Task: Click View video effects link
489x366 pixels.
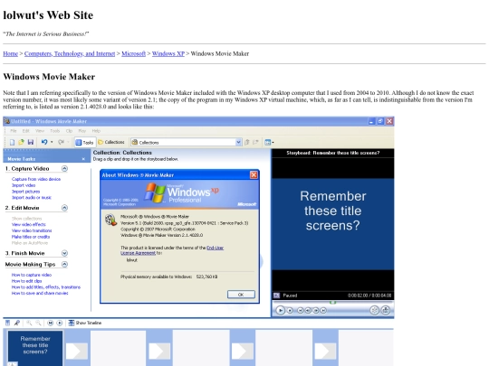Action: (x=29, y=224)
